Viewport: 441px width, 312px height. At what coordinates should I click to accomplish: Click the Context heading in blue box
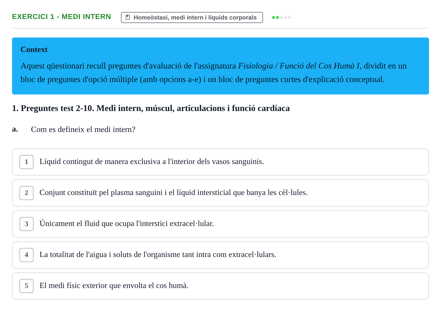(x=34, y=49)
